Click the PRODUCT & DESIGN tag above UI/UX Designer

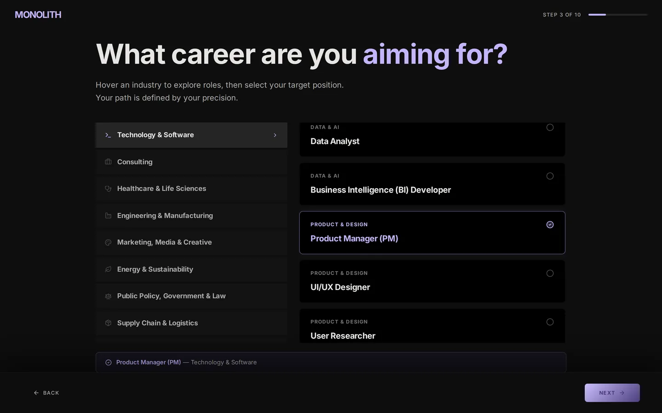[x=339, y=273]
